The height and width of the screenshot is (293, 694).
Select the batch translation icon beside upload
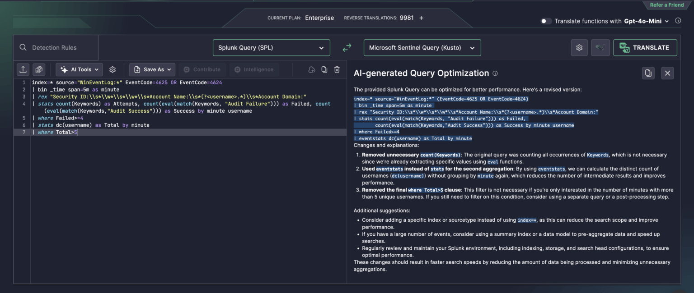point(39,69)
